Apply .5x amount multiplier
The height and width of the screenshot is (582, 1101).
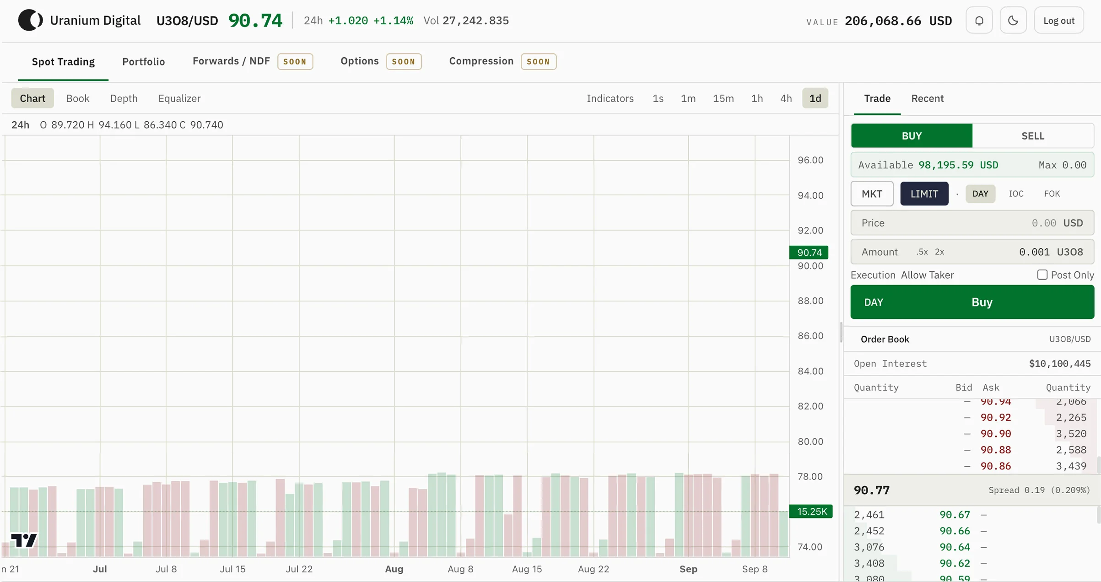[922, 252]
